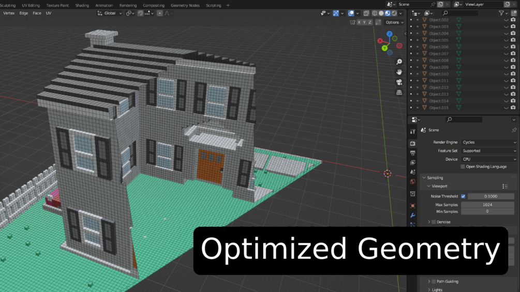Create a new scene copy icon

[440, 4]
